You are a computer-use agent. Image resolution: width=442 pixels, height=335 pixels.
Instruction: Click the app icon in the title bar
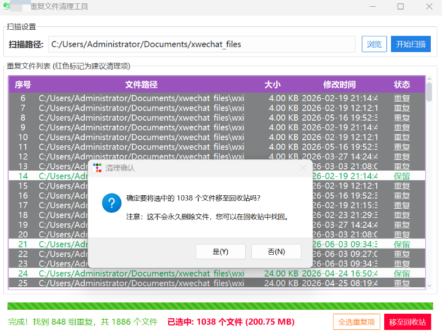point(6,6)
